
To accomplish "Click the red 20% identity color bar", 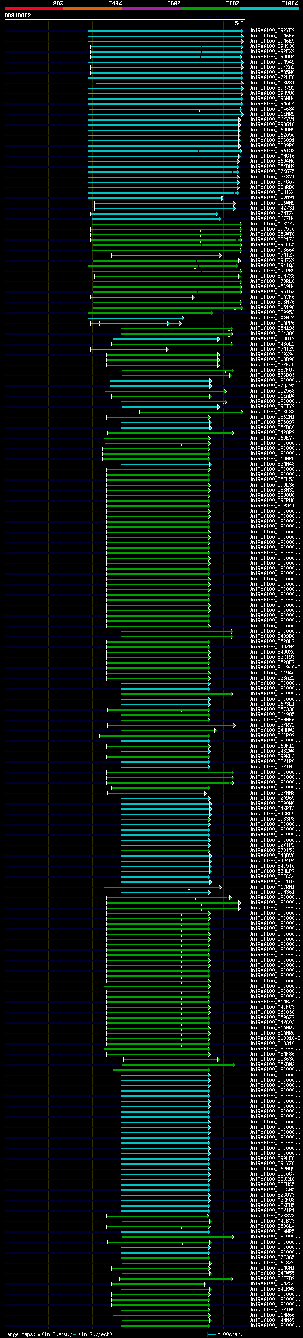I will click(34, 9).
